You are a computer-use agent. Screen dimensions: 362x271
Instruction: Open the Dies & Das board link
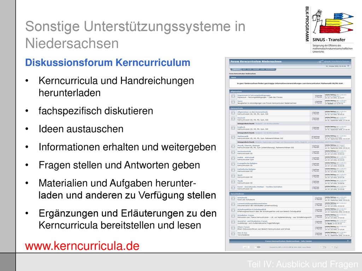click(x=242, y=233)
